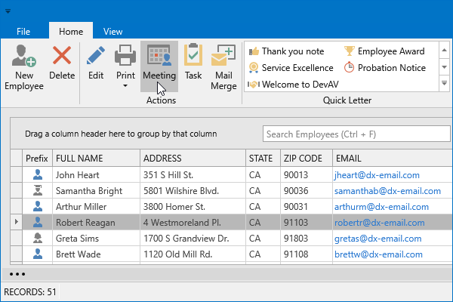453x302 pixels.
Task: Switch to the Home tab
Action: [x=71, y=32]
